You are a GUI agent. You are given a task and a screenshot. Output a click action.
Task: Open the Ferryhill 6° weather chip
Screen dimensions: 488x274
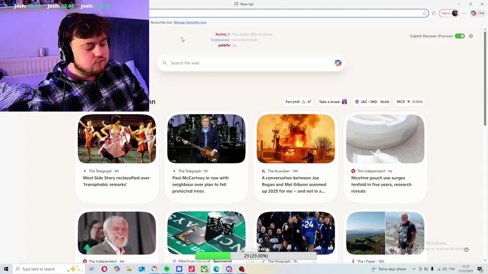click(299, 102)
